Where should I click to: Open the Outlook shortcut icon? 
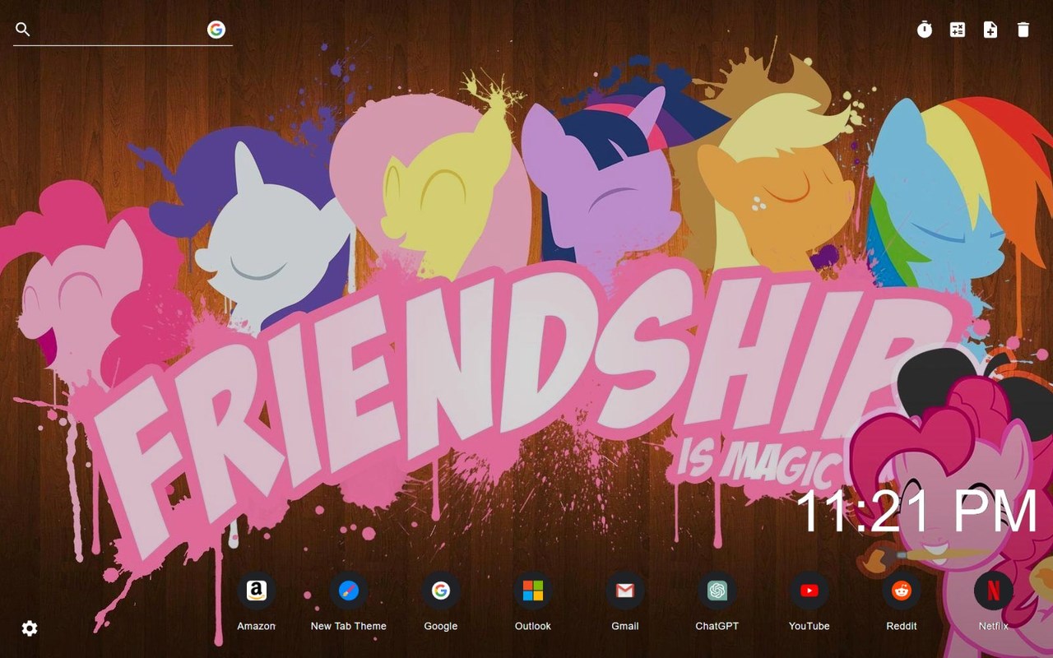coord(533,591)
